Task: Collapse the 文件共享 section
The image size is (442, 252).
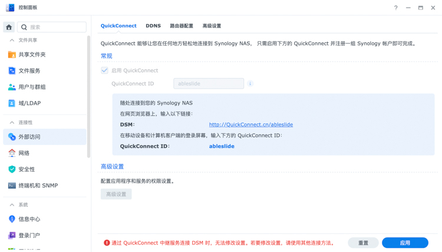Action: (x=12, y=40)
